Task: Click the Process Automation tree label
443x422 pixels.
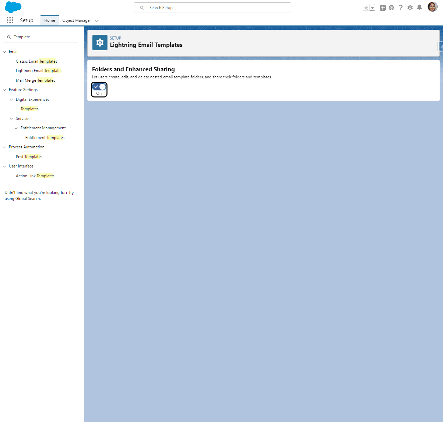Action: (26, 147)
